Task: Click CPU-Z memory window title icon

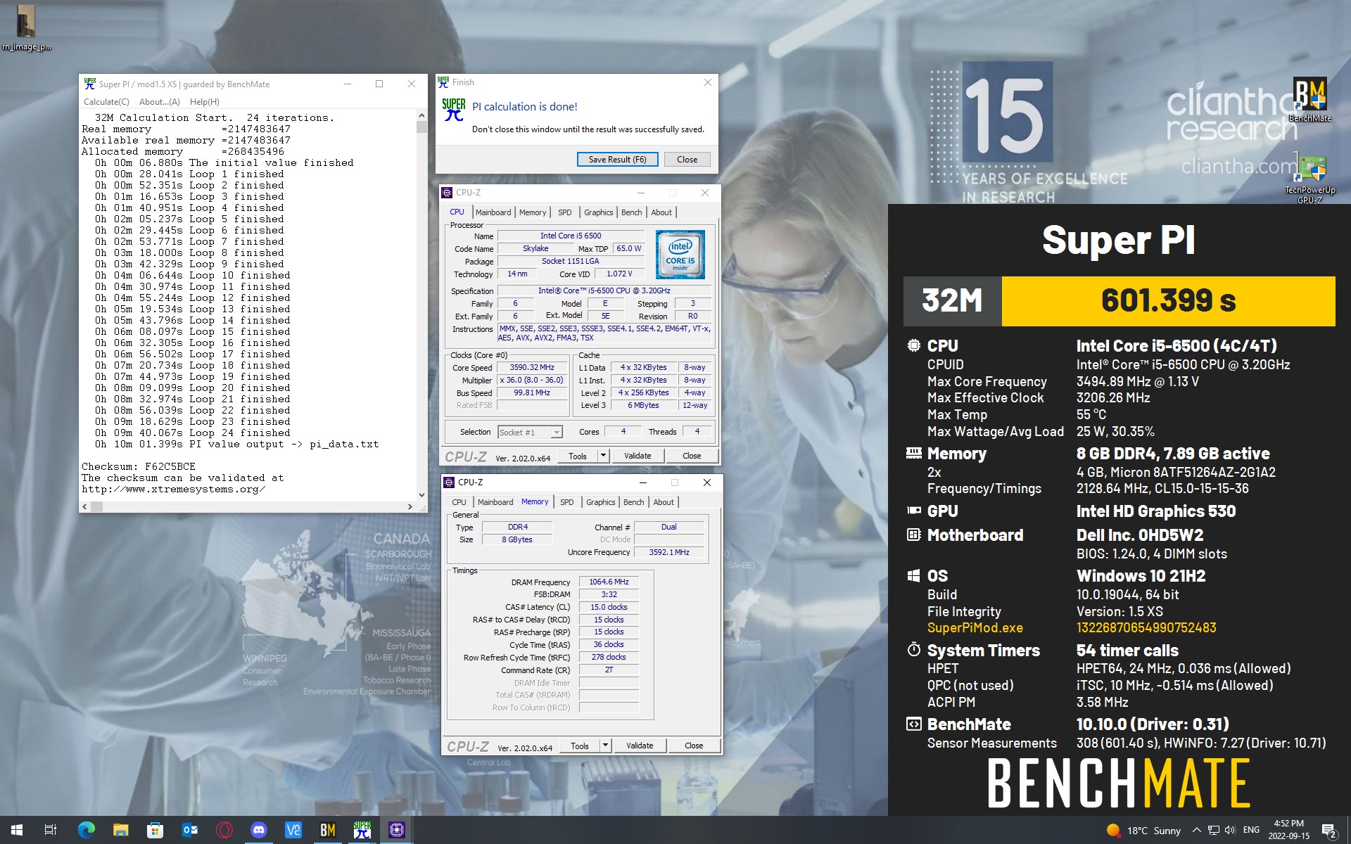Action: [449, 482]
